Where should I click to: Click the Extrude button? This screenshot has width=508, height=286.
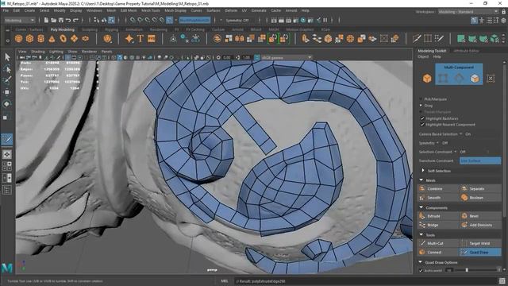pyautogui.click(x=438, y=216)
